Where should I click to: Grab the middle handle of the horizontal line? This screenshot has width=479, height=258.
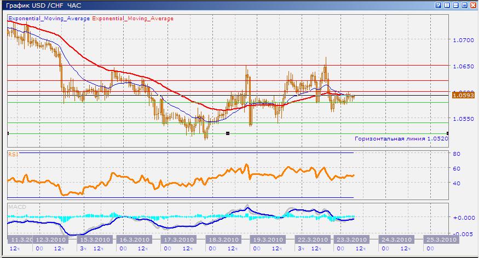coord(228,133)
